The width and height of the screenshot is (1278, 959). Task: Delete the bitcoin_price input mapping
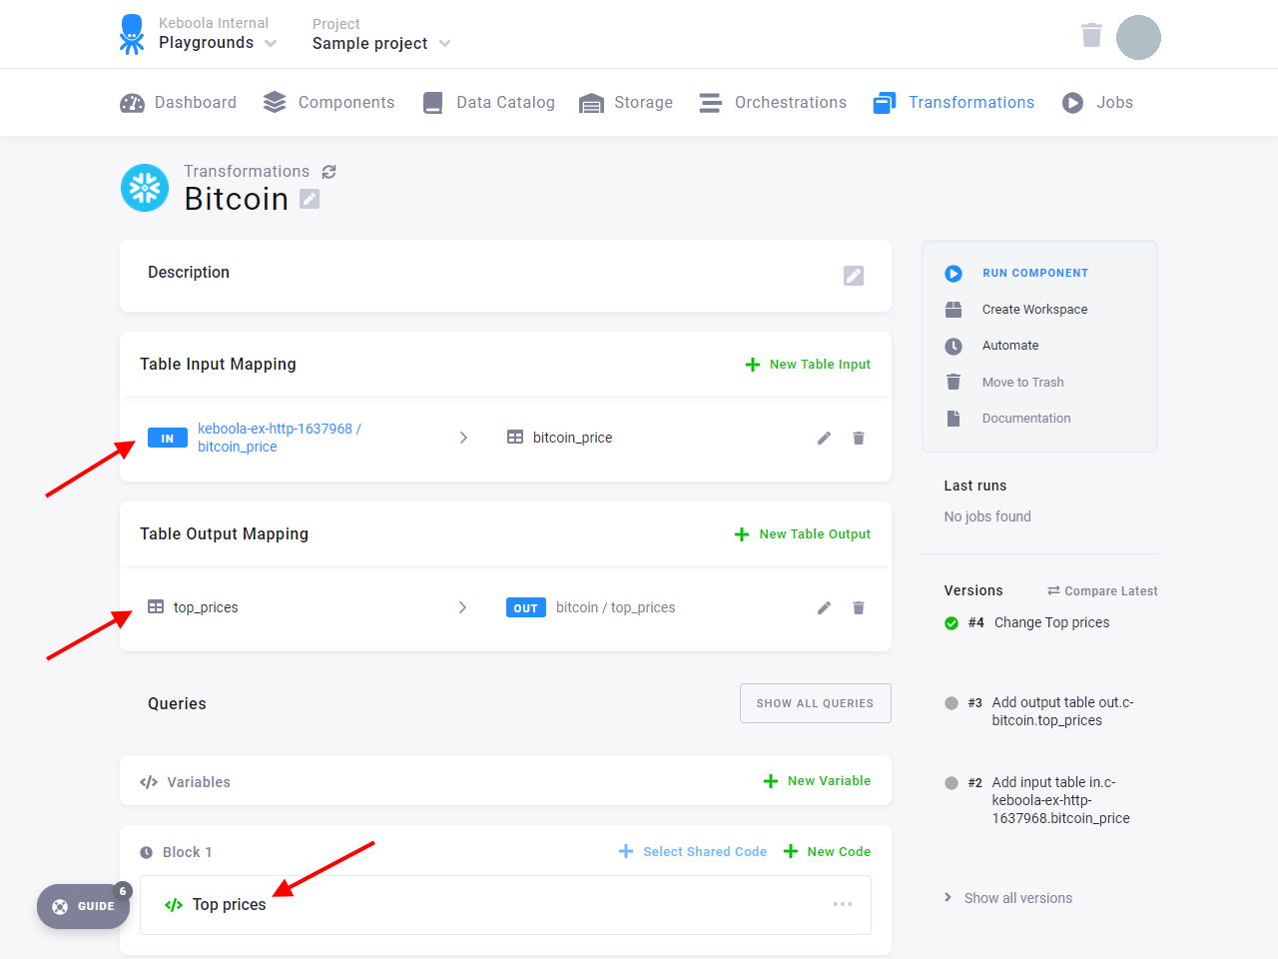(859, 438)
